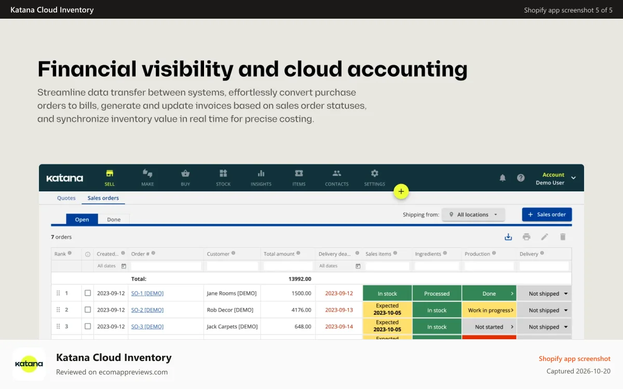Click the Sales items filter input

[x=387, y=266]
